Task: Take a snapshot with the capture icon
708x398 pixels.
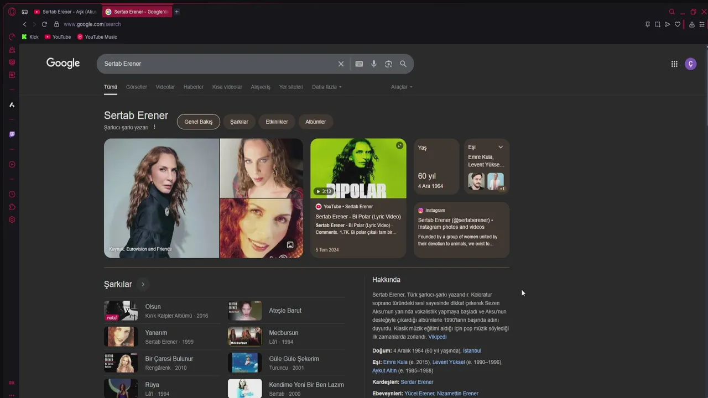Action: [658, 24]
